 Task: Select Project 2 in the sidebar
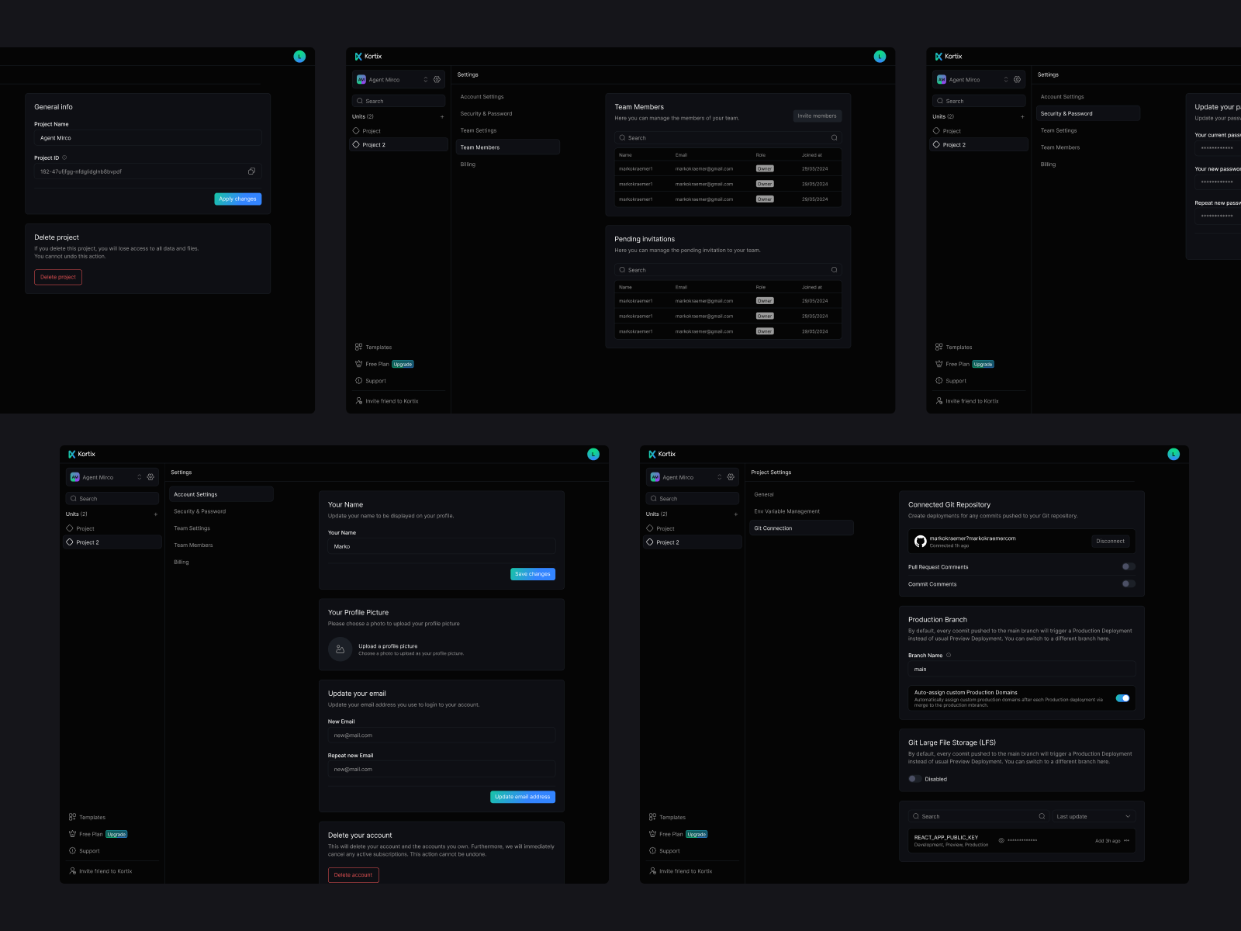(x=375, y=144)
